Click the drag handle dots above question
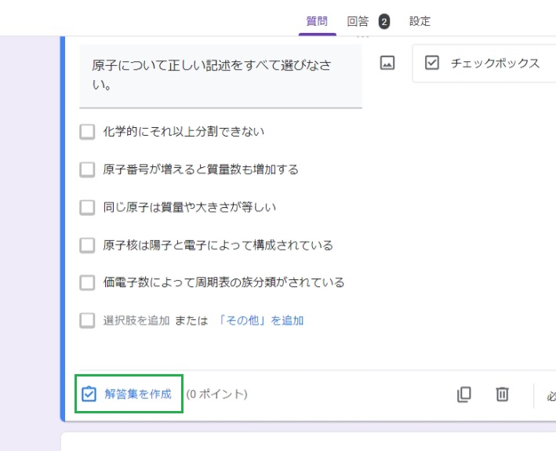Screen dimensions: 556x451 point(363,36)
